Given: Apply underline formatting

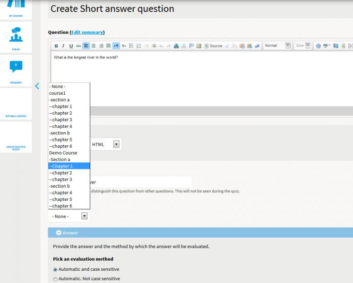Looking at the screenshot, I should click(71, 46).
